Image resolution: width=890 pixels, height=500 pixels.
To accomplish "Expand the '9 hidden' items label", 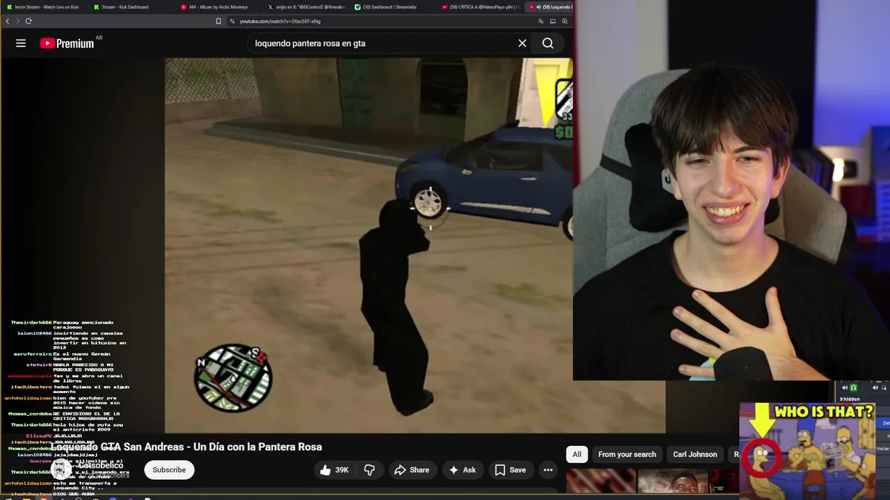I will (x=850, y=399).
